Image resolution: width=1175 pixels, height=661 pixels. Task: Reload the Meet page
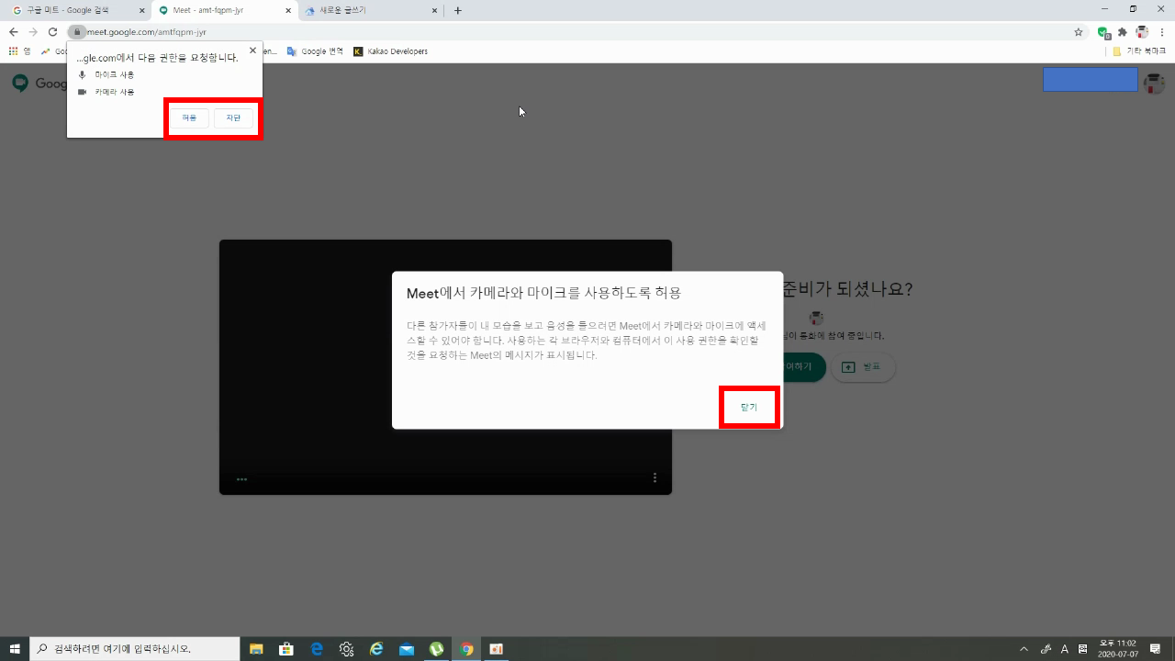click(x=53, y=32)
